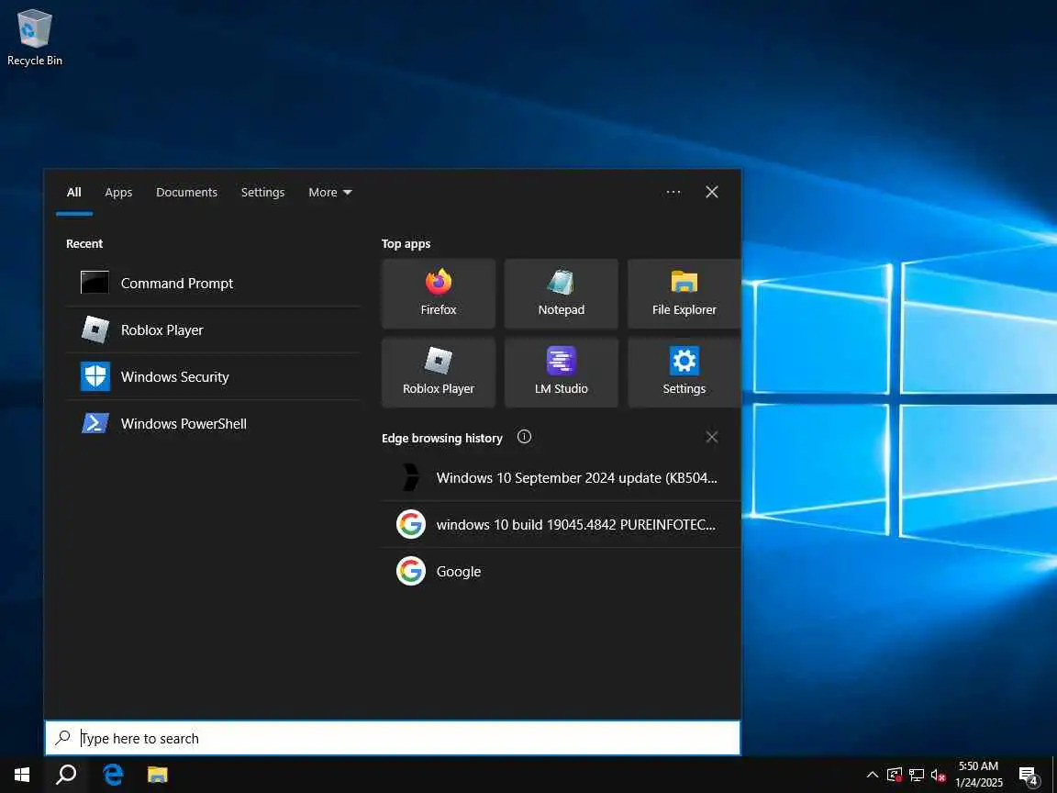
Task: Open clock showing 5:50 AM
Action: coord(978,774)
